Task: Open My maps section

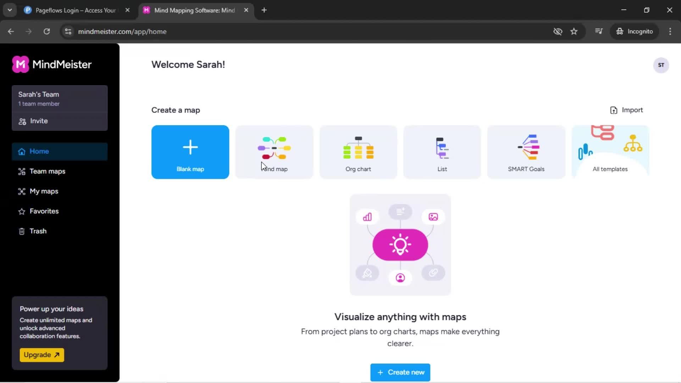Action: click(x=60, y=191)
